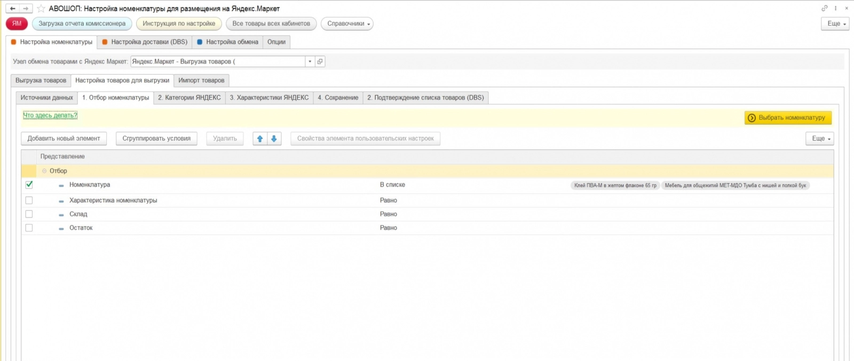Switch to 2. Категории ЯНДЕКС tab
This screenshot has width=854, height=361.
click(189, 98)
